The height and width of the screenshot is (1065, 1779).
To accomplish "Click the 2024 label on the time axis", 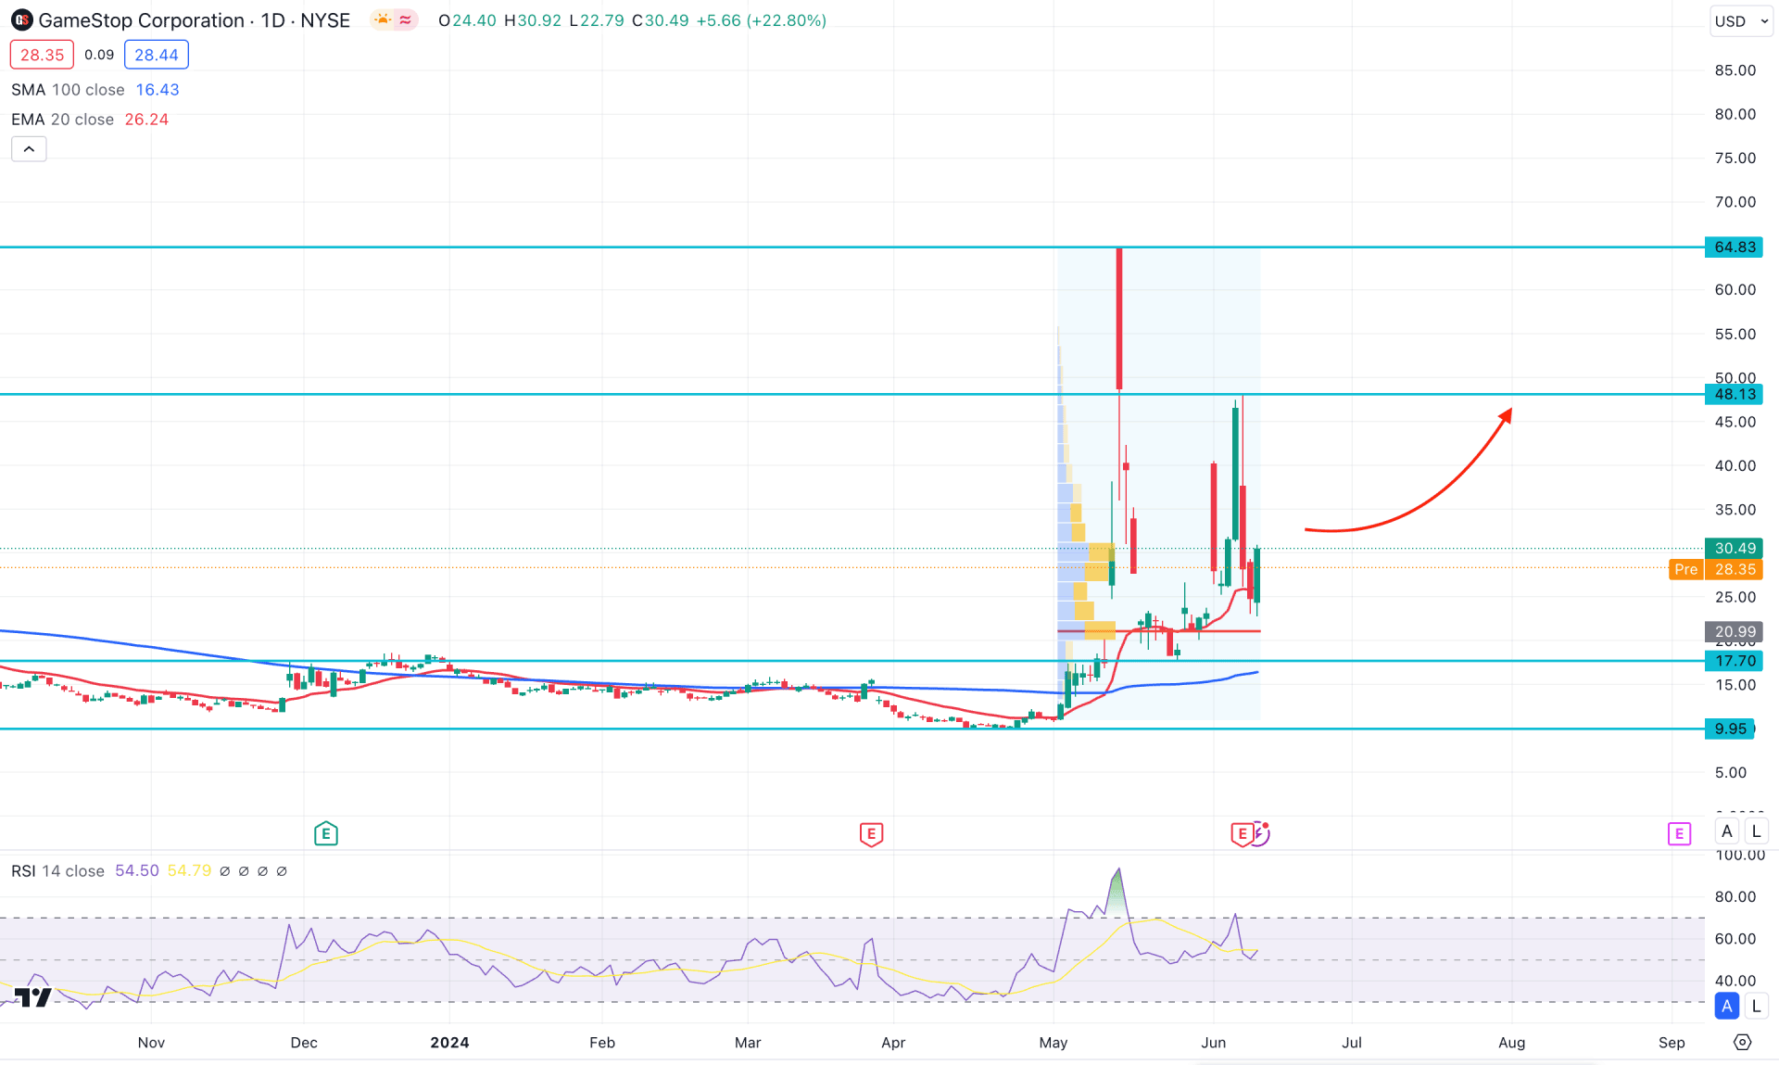I will click(x=449, y=1043).
